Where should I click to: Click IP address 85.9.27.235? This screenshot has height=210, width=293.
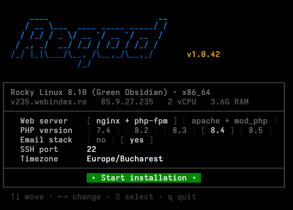[x=127, y=102]
